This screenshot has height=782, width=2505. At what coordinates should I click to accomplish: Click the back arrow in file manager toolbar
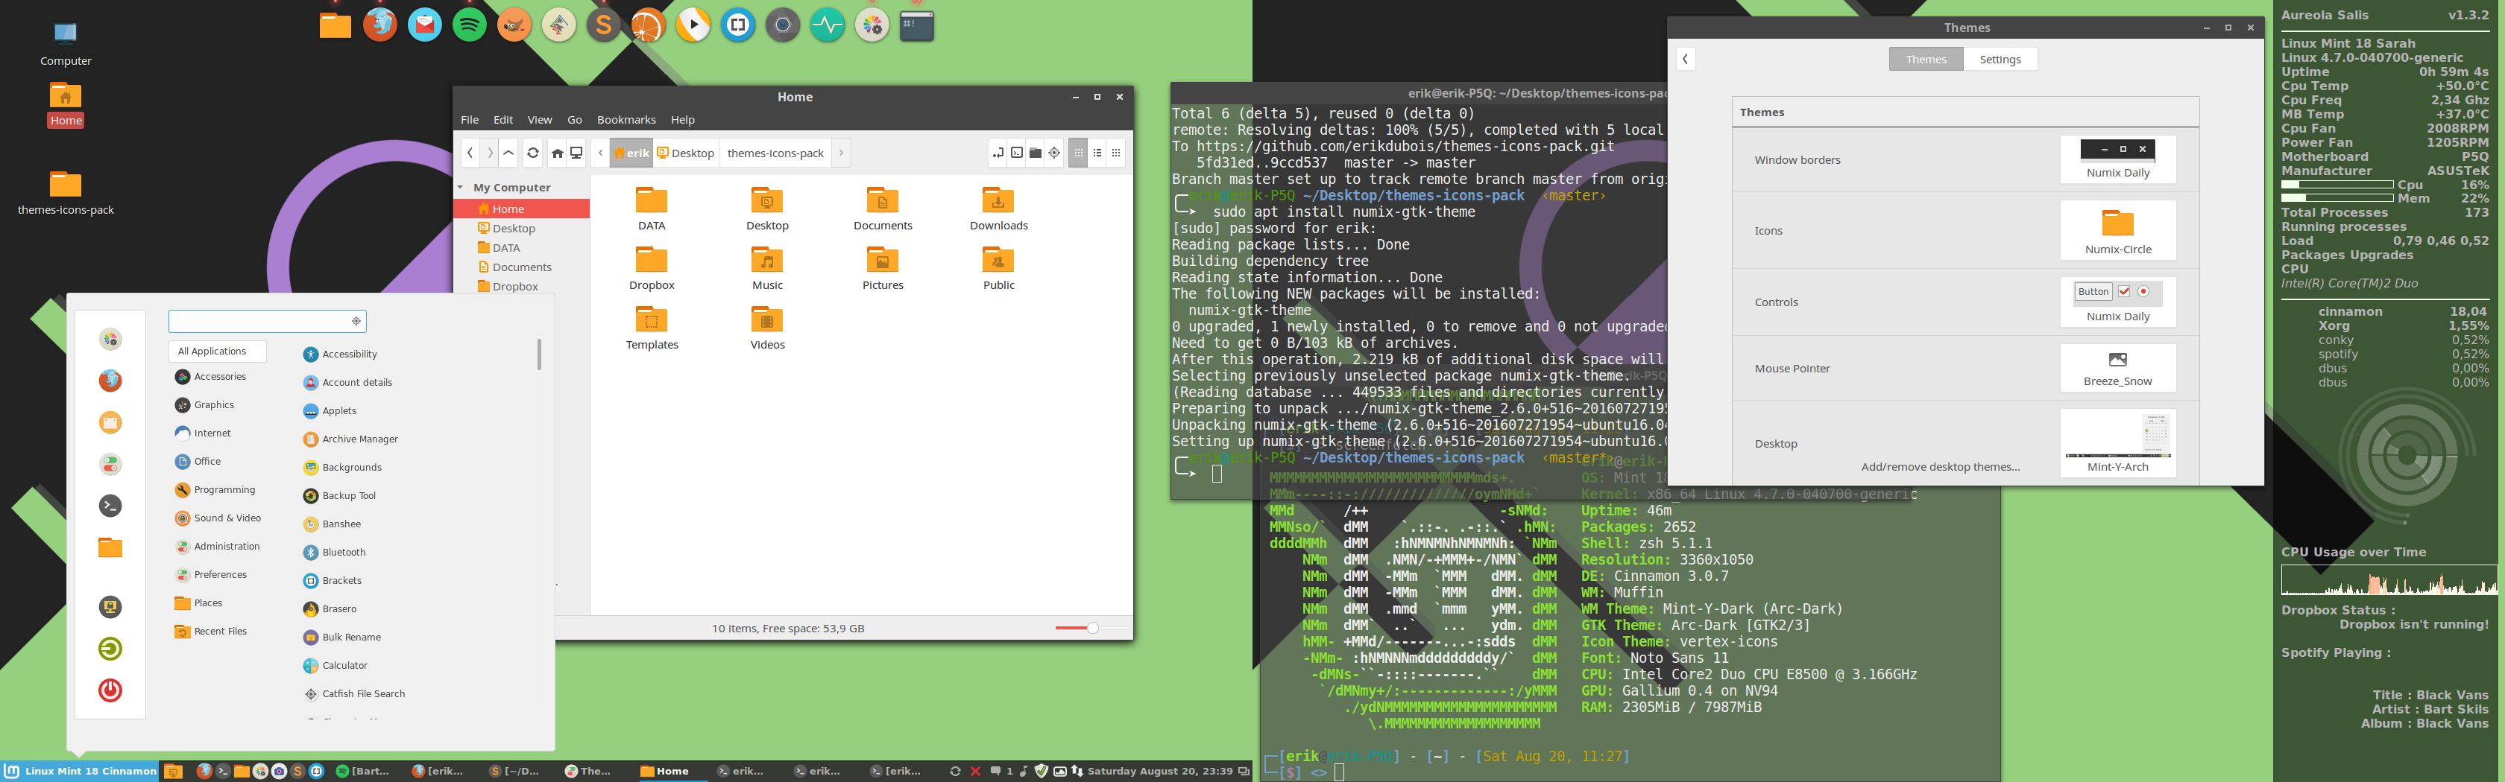pos(470,153)
